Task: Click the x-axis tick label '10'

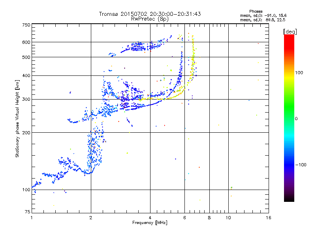Action: click(228, 218)
